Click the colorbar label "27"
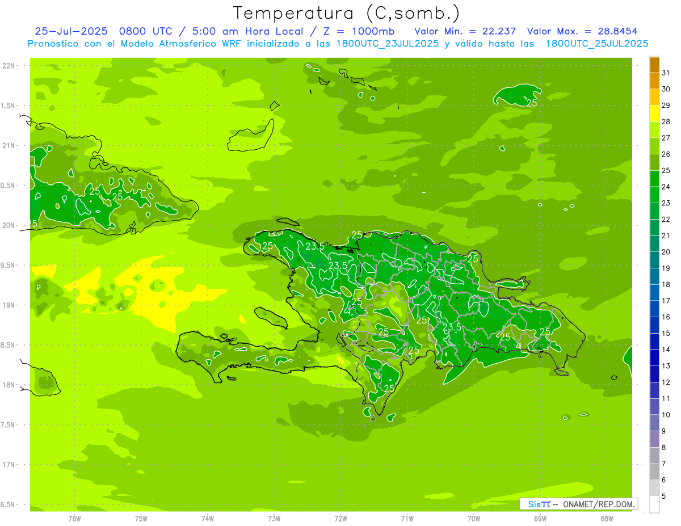 click(x=666, y=138)
